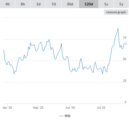The width and height of the screenshot is (129, 123).
Task: Click the 25 level gridline label
Action: coord(125,81)
